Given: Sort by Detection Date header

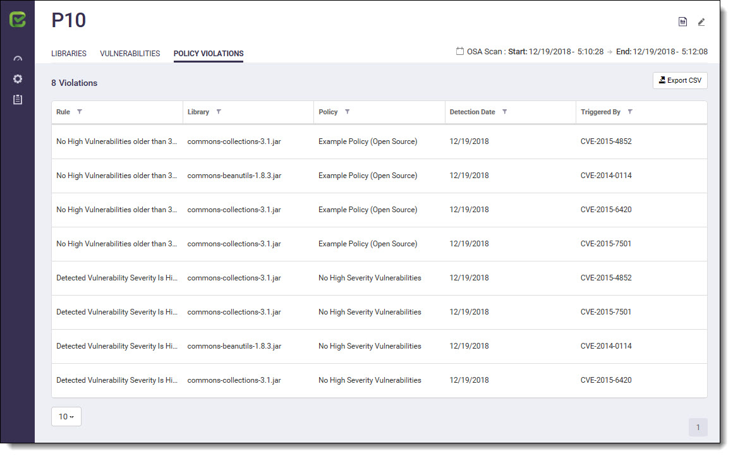Looking at the screenshot, I should (x=472, y=112).
